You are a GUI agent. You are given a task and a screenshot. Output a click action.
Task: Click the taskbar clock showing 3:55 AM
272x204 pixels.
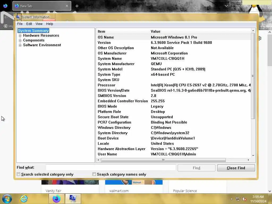(x=258, y=199)
